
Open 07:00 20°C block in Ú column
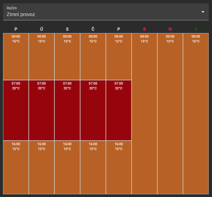coord(42,110)
